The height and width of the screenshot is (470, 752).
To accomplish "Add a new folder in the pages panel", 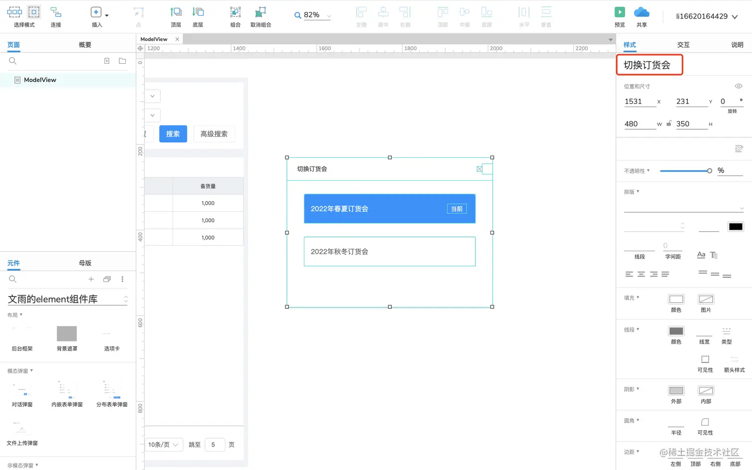I will coord(122,61).
